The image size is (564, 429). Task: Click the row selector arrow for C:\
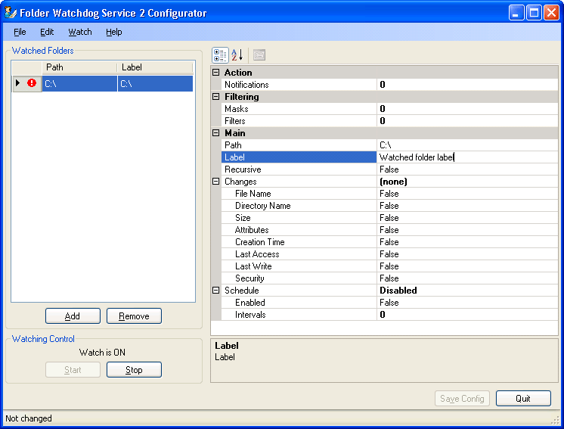[17, 83]
